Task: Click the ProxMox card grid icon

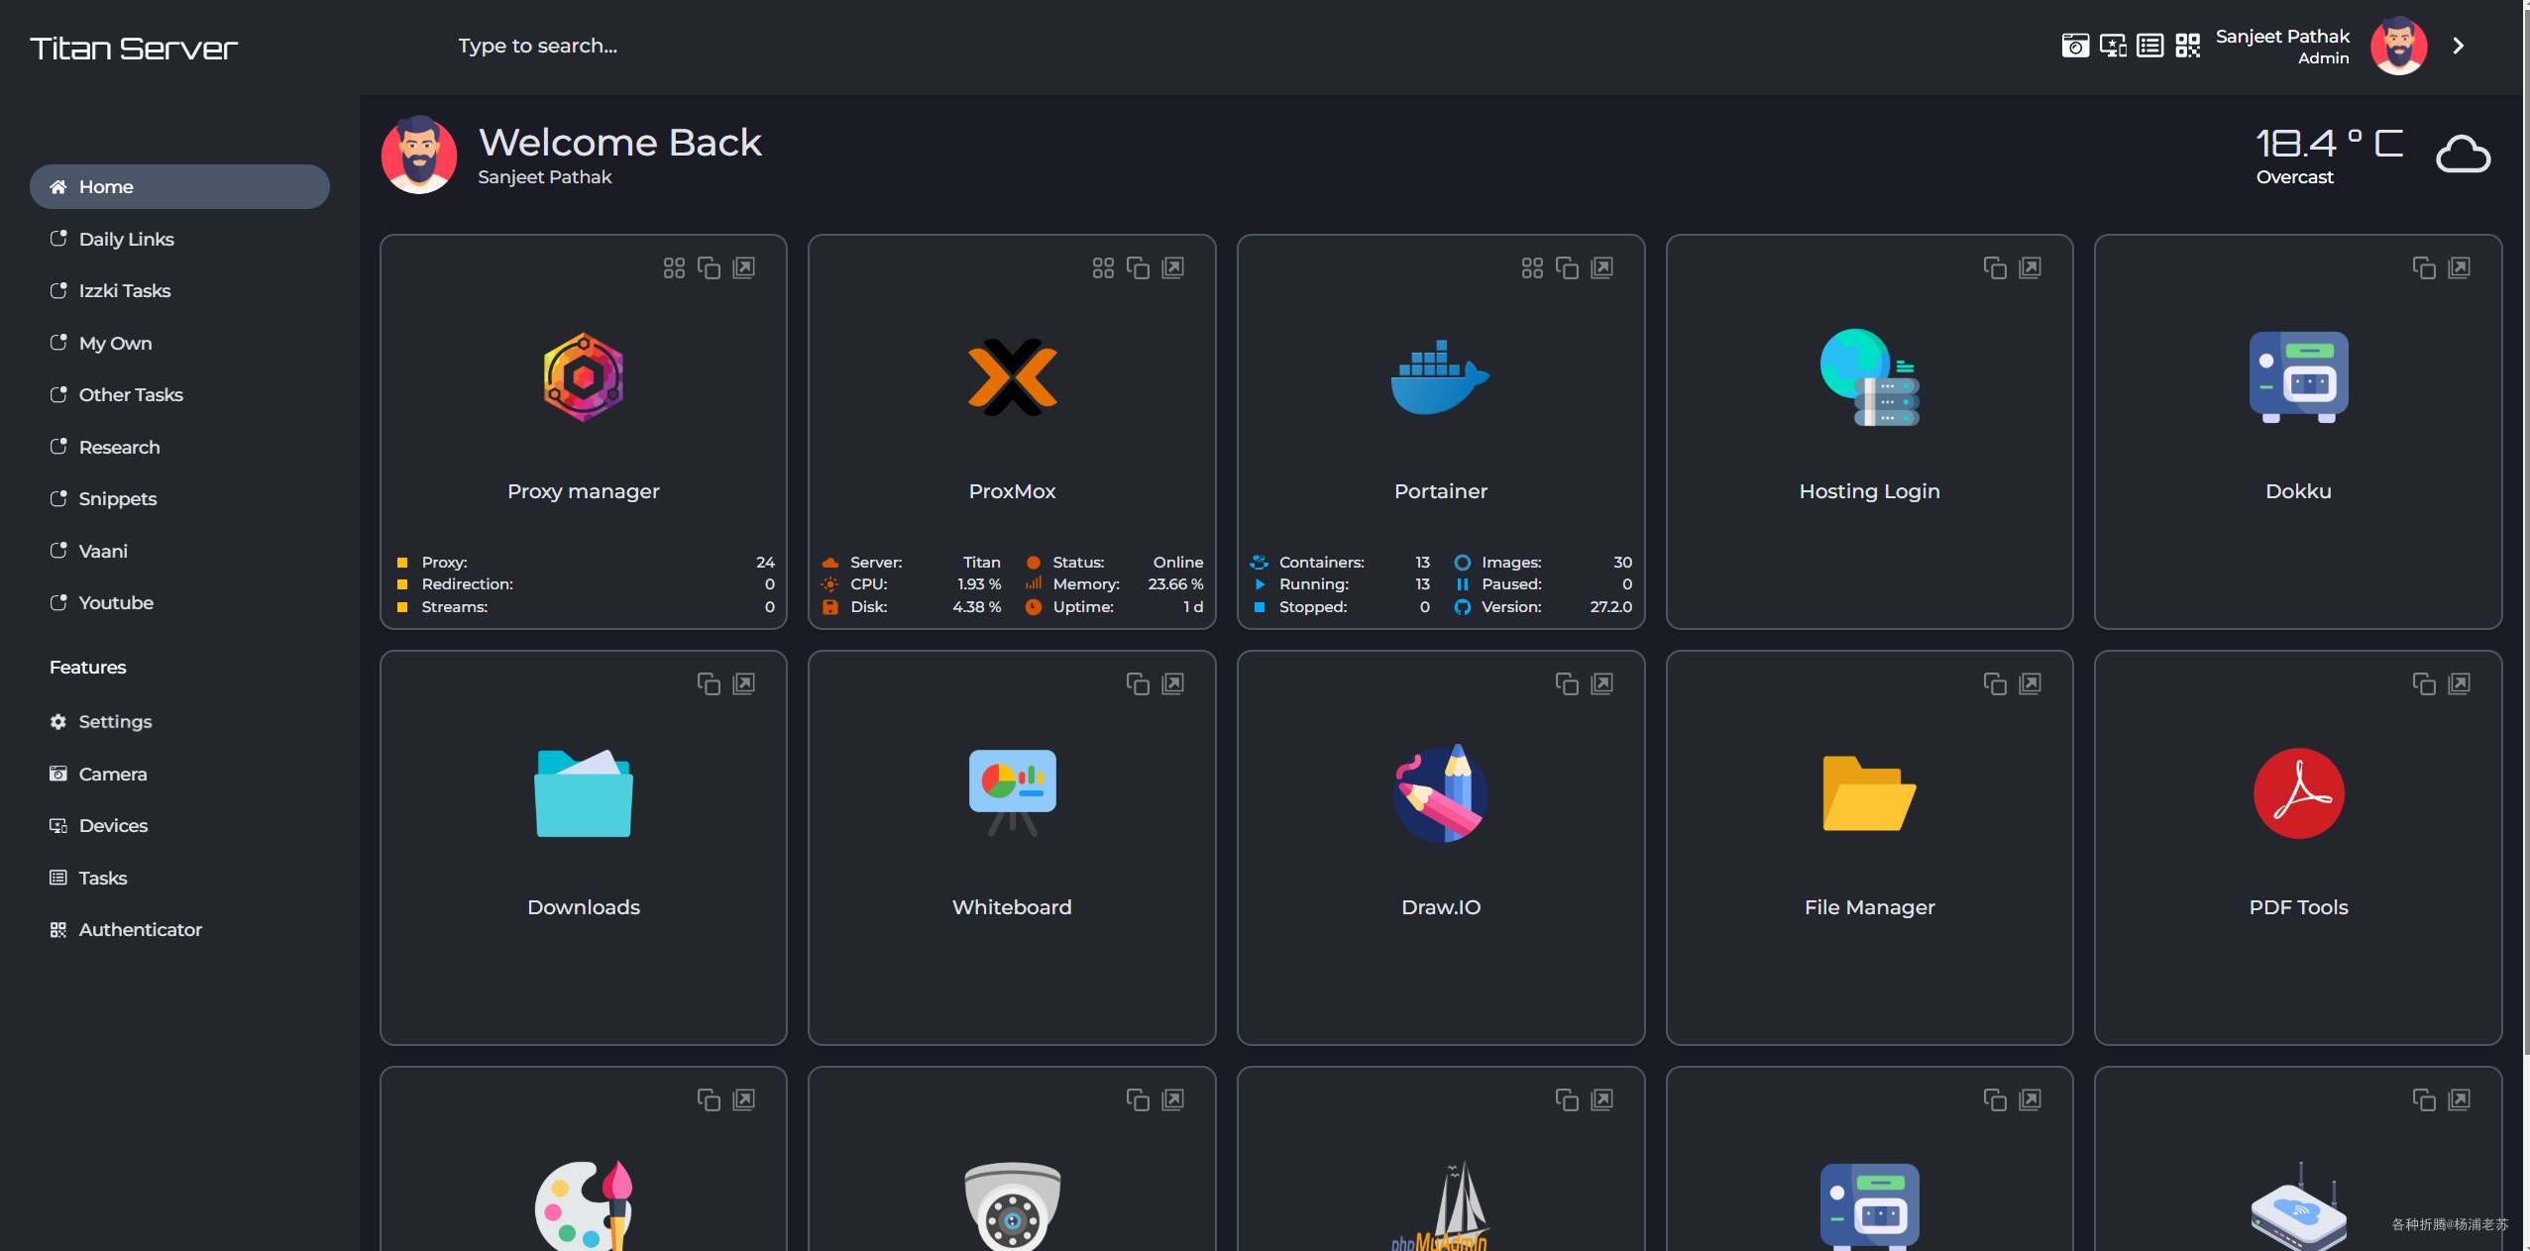Action: point(1103,267)
